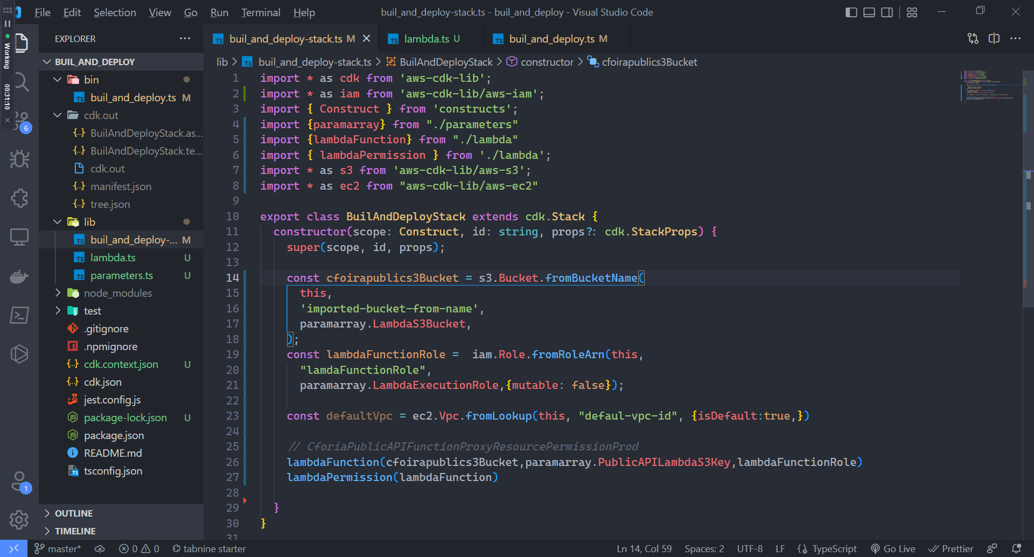Toggle secondary side bar layout icon
This screenshot has height=557, width=1034.
pos(887,12)
